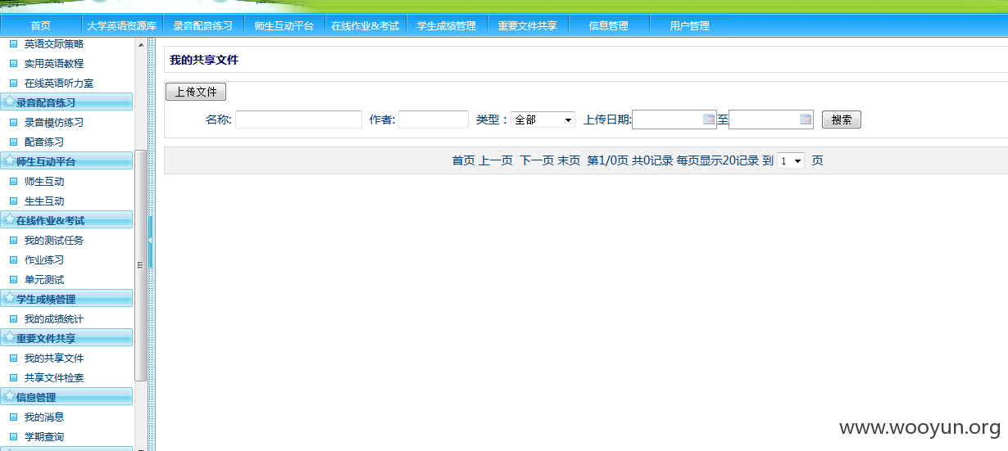Open calendar icon for start date
Screen dimensions: 1008x451
click(x=710, y=120)
